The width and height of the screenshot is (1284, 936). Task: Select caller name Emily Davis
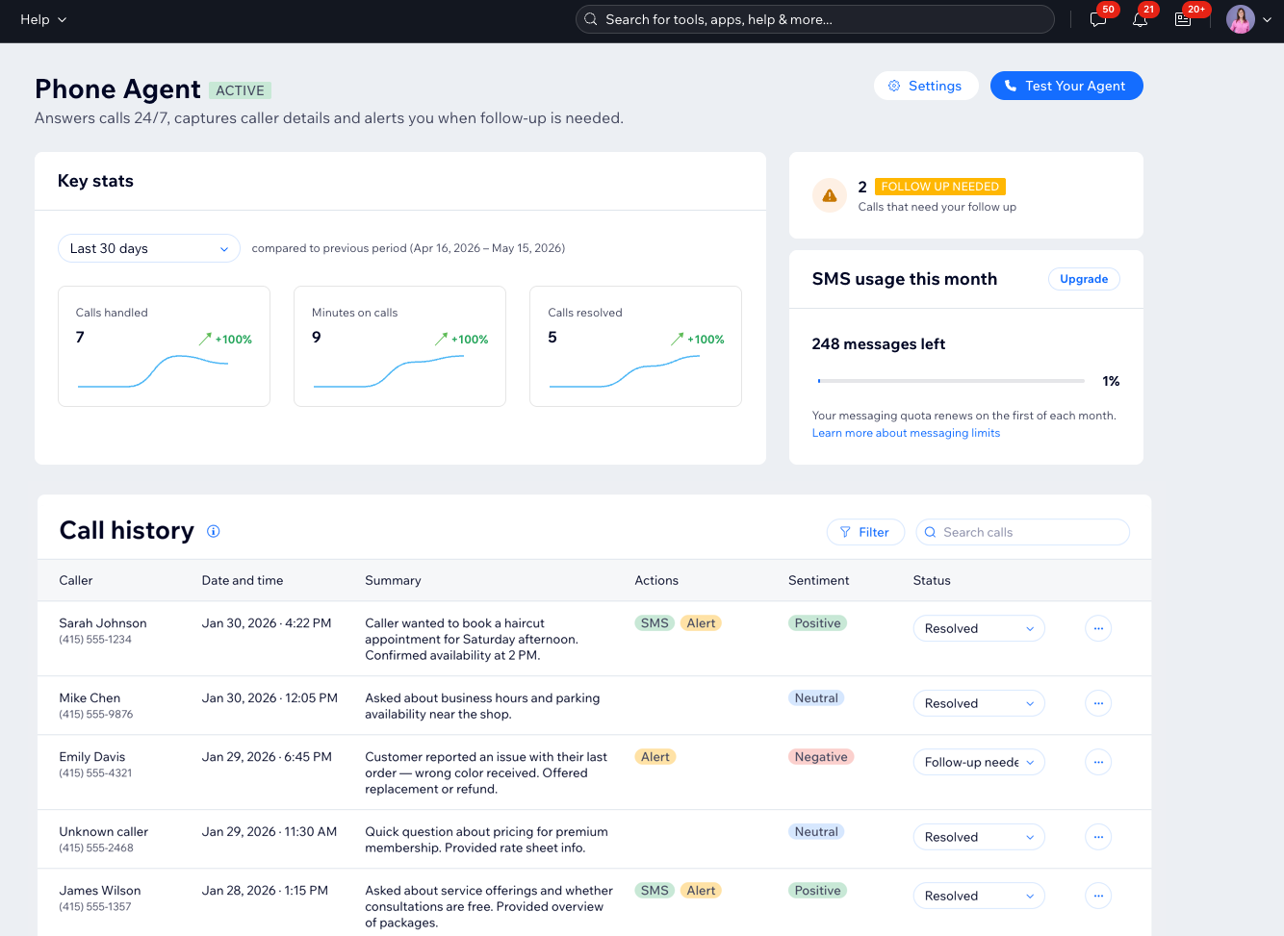tap(92, 757)
